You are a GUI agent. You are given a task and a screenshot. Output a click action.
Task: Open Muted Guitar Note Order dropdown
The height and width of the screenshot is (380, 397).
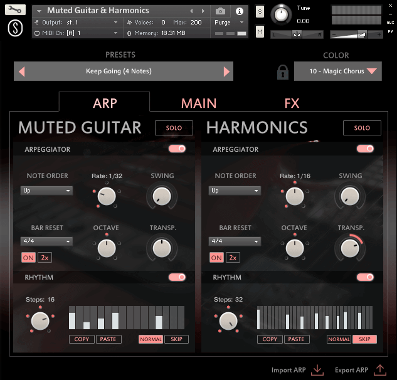click(x=47, y=191)
